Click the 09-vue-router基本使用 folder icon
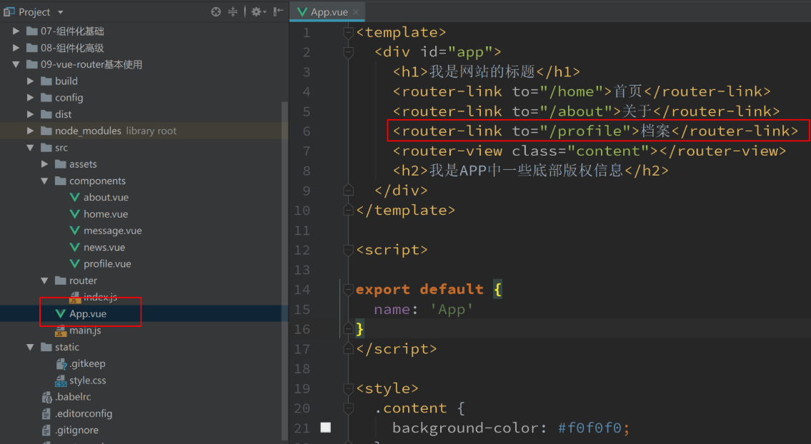 (32, 64)
